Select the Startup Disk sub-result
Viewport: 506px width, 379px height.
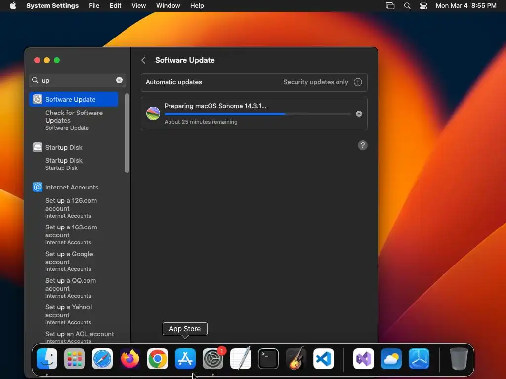tap(64, 164)
